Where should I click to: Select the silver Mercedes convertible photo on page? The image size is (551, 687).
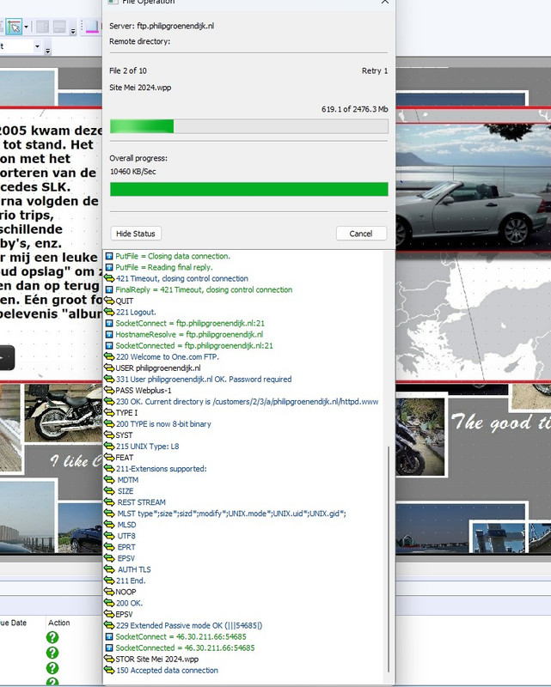point(474,186)
